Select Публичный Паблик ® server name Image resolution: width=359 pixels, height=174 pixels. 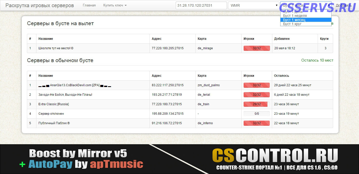tap(54, 123)
